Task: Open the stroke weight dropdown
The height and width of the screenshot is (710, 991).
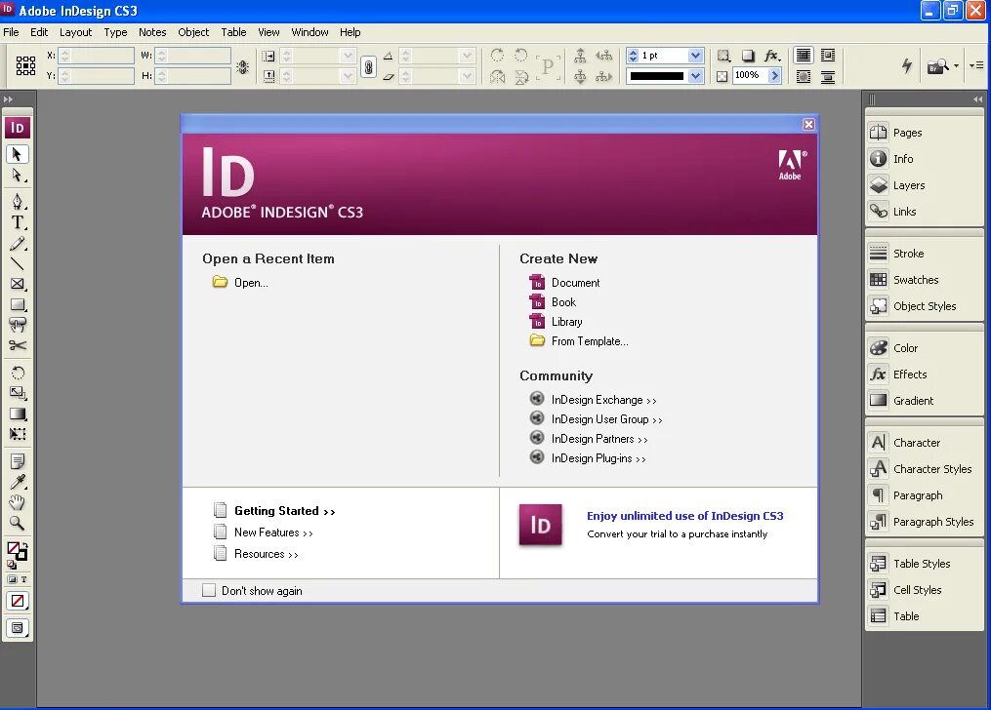Action: (x=695, y=56)
